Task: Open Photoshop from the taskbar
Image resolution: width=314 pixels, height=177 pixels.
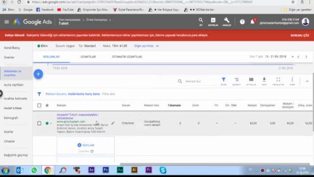Action: pos(106,170)
